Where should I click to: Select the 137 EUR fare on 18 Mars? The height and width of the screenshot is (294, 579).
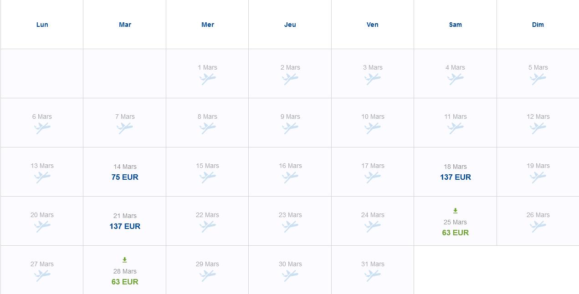(x=456, y=177)
